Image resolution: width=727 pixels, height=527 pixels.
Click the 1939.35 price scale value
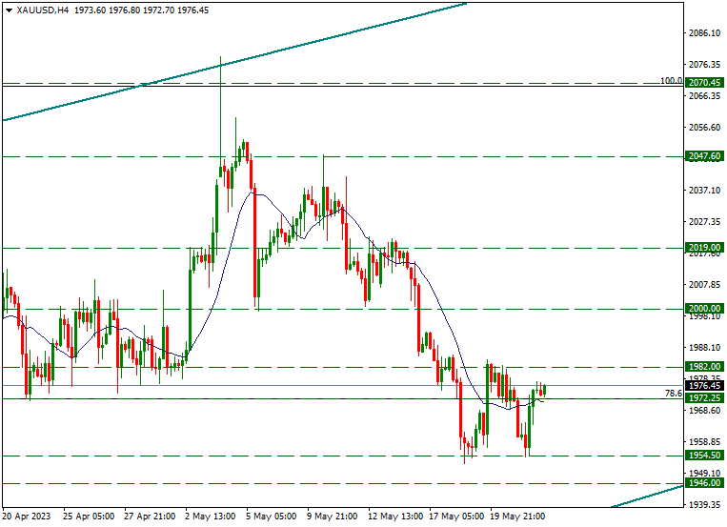pyautogui.click(x=705, y=504)
